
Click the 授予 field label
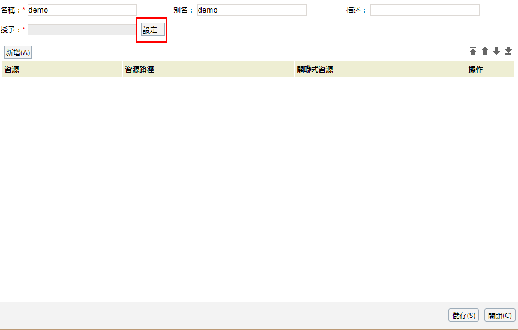tap(10, 30)
